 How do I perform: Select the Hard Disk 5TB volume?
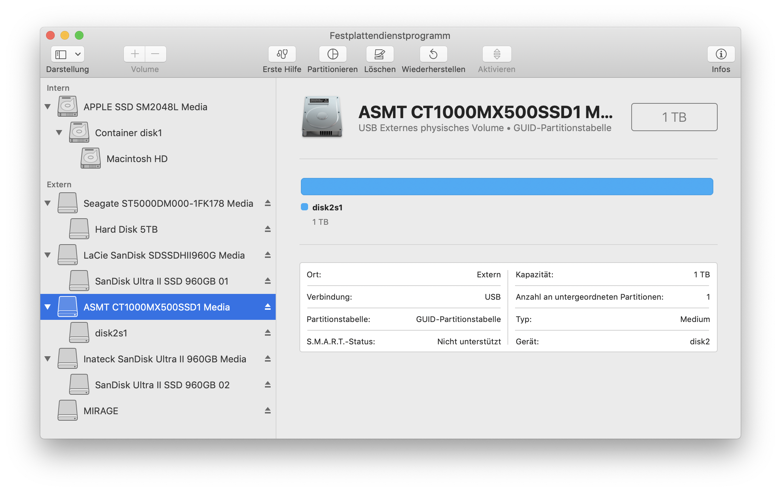click(158, 229)
